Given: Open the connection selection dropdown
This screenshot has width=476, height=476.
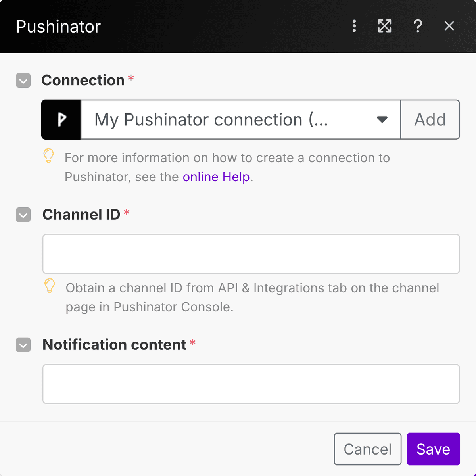Looking at the screenshot, I should (x=382, y=119).
